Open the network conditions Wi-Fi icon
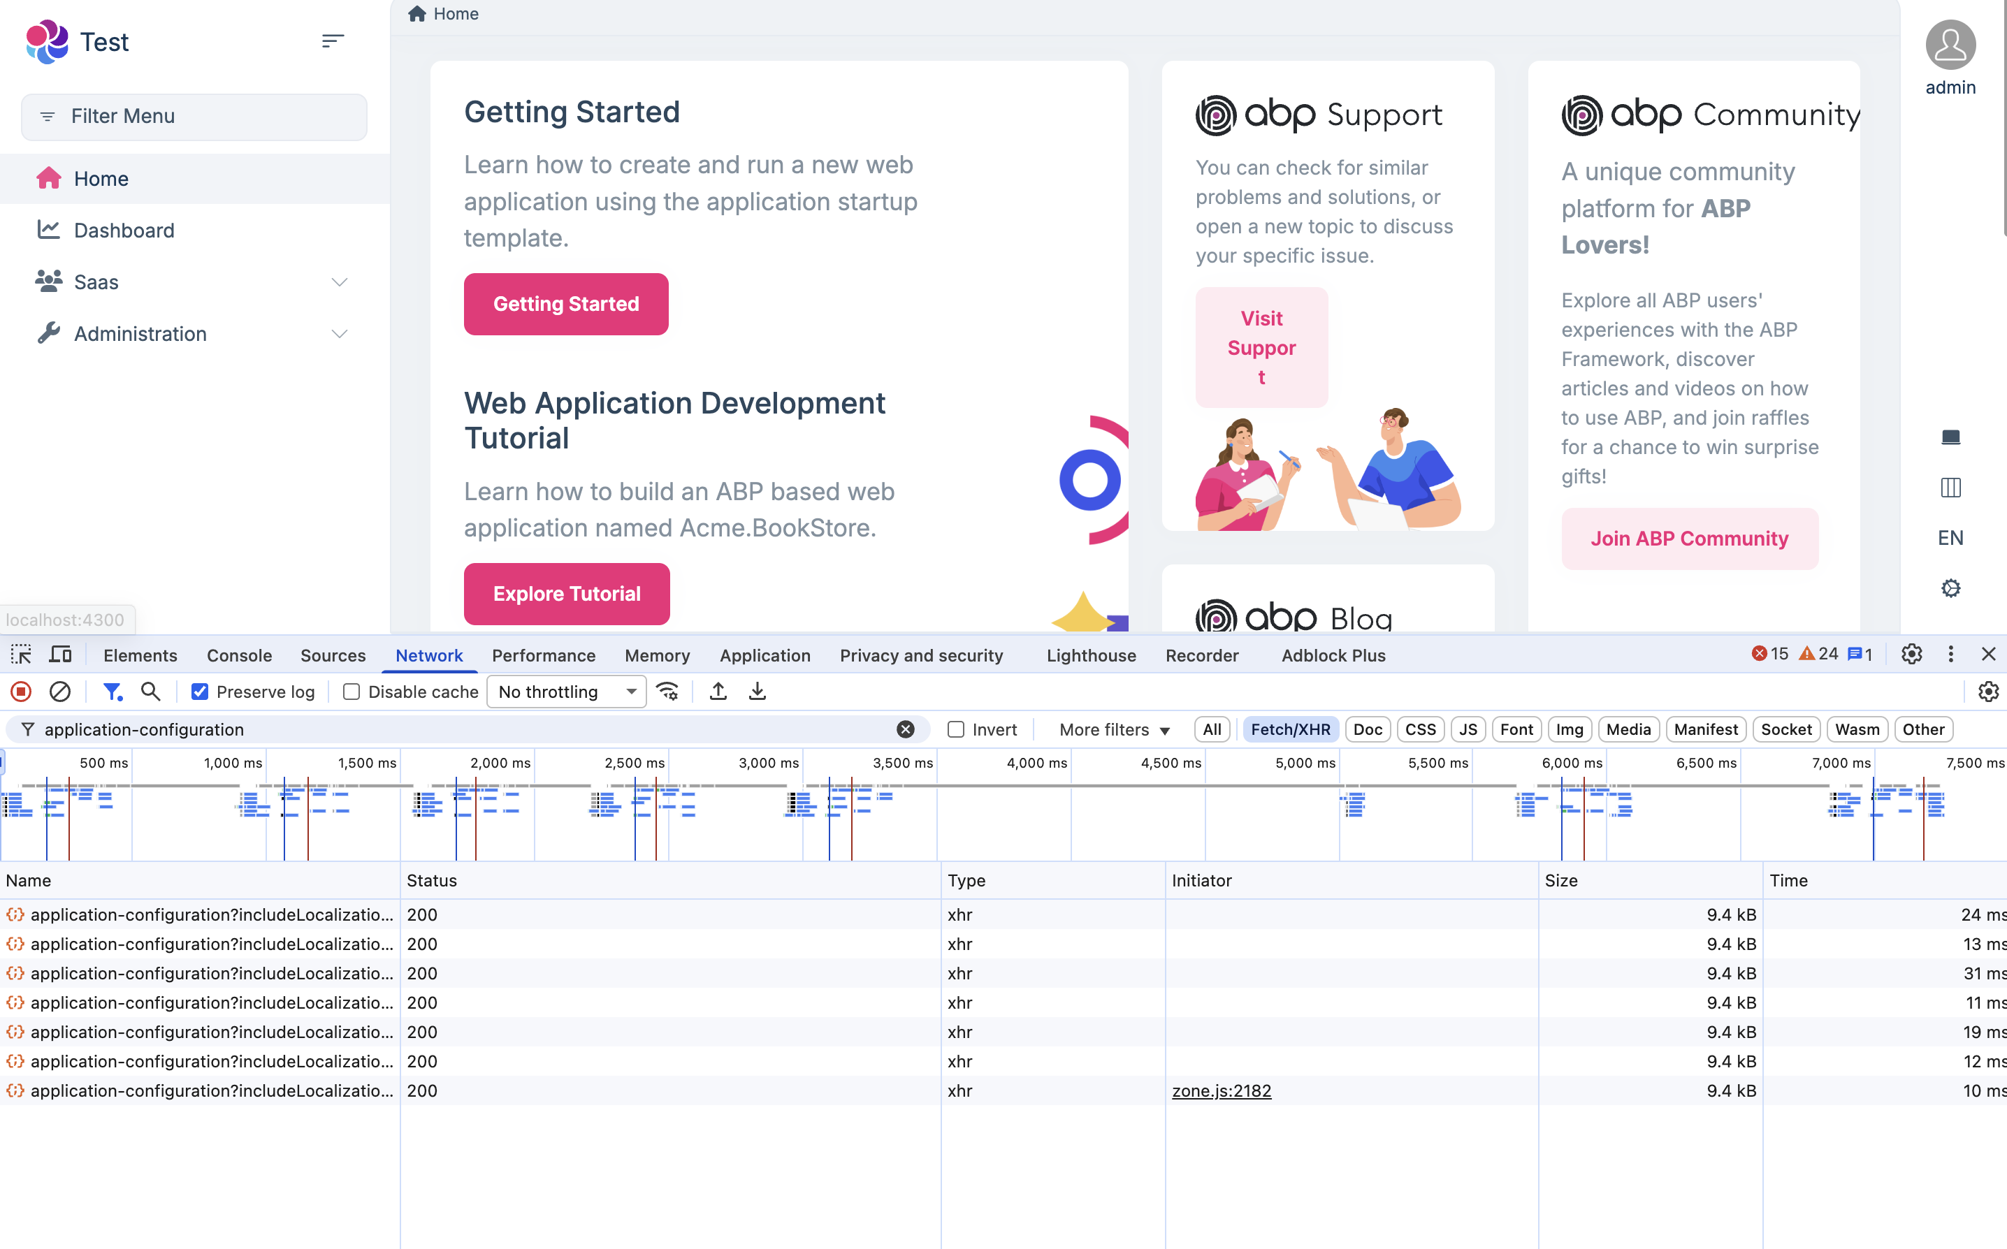Image resolution: width=2007 pixels, height=1249 pixels. pos(667,692)
